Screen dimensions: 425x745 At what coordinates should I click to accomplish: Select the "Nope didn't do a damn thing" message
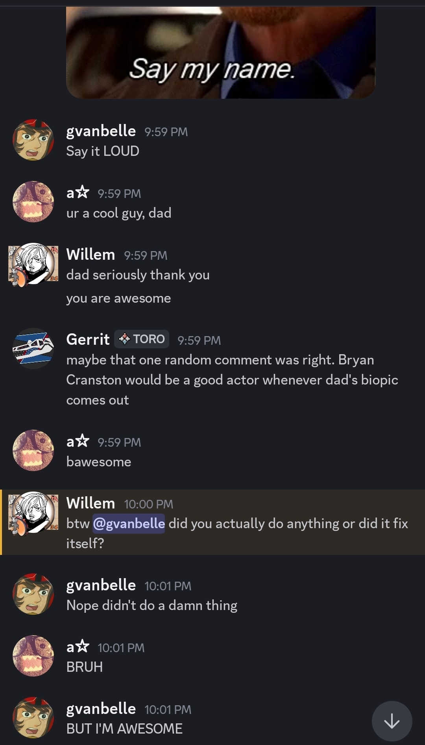tap(152, 605)
